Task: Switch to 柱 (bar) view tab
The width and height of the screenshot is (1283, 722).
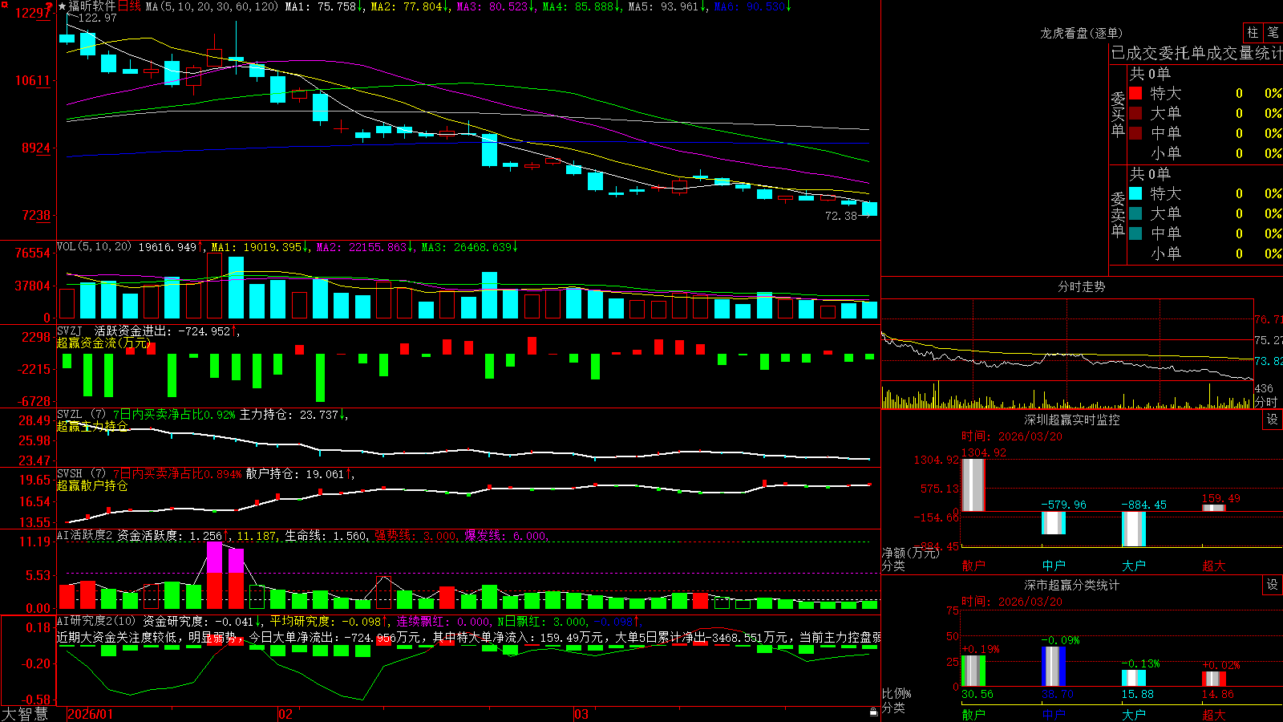Action: point(1253,33)
